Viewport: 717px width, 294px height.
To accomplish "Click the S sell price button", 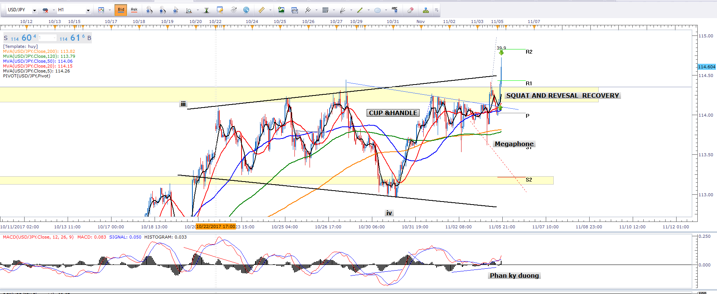I will coord(6,38).
